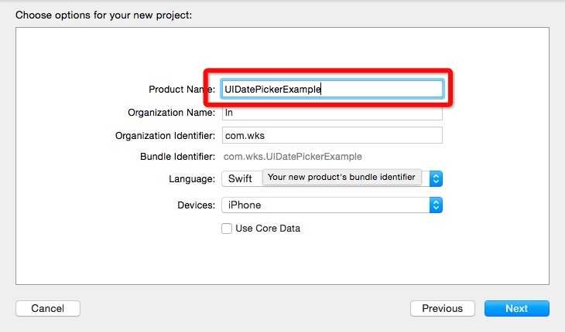
Task: Click the Next button
Action: [517, 308]
